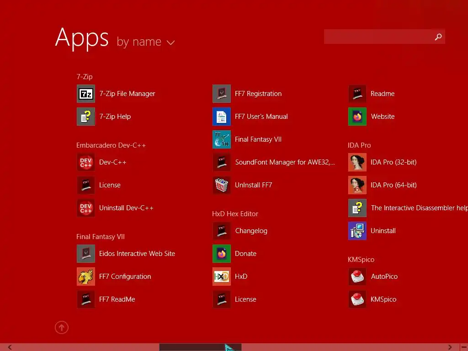This screenshot has height=351, width=468.
Task: Launch IDA Pro (32-bit) icon
Action: (357, 162)
